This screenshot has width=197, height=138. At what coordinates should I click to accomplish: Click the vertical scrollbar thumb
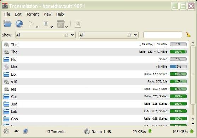(x=193, y=75)
